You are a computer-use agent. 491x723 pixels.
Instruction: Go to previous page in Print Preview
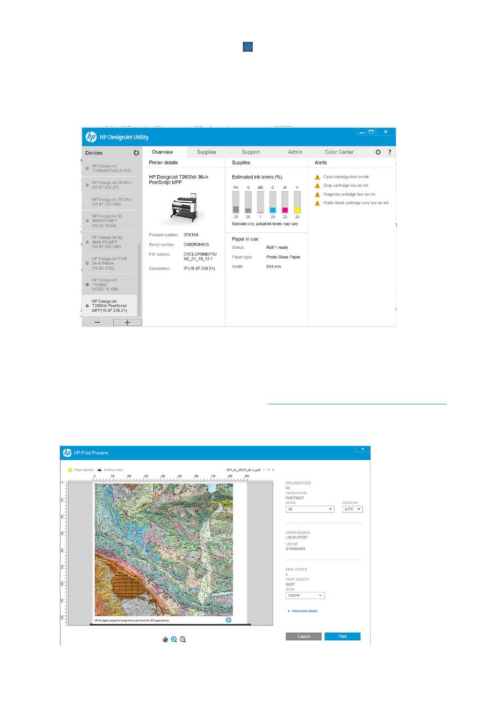point(269,470)
